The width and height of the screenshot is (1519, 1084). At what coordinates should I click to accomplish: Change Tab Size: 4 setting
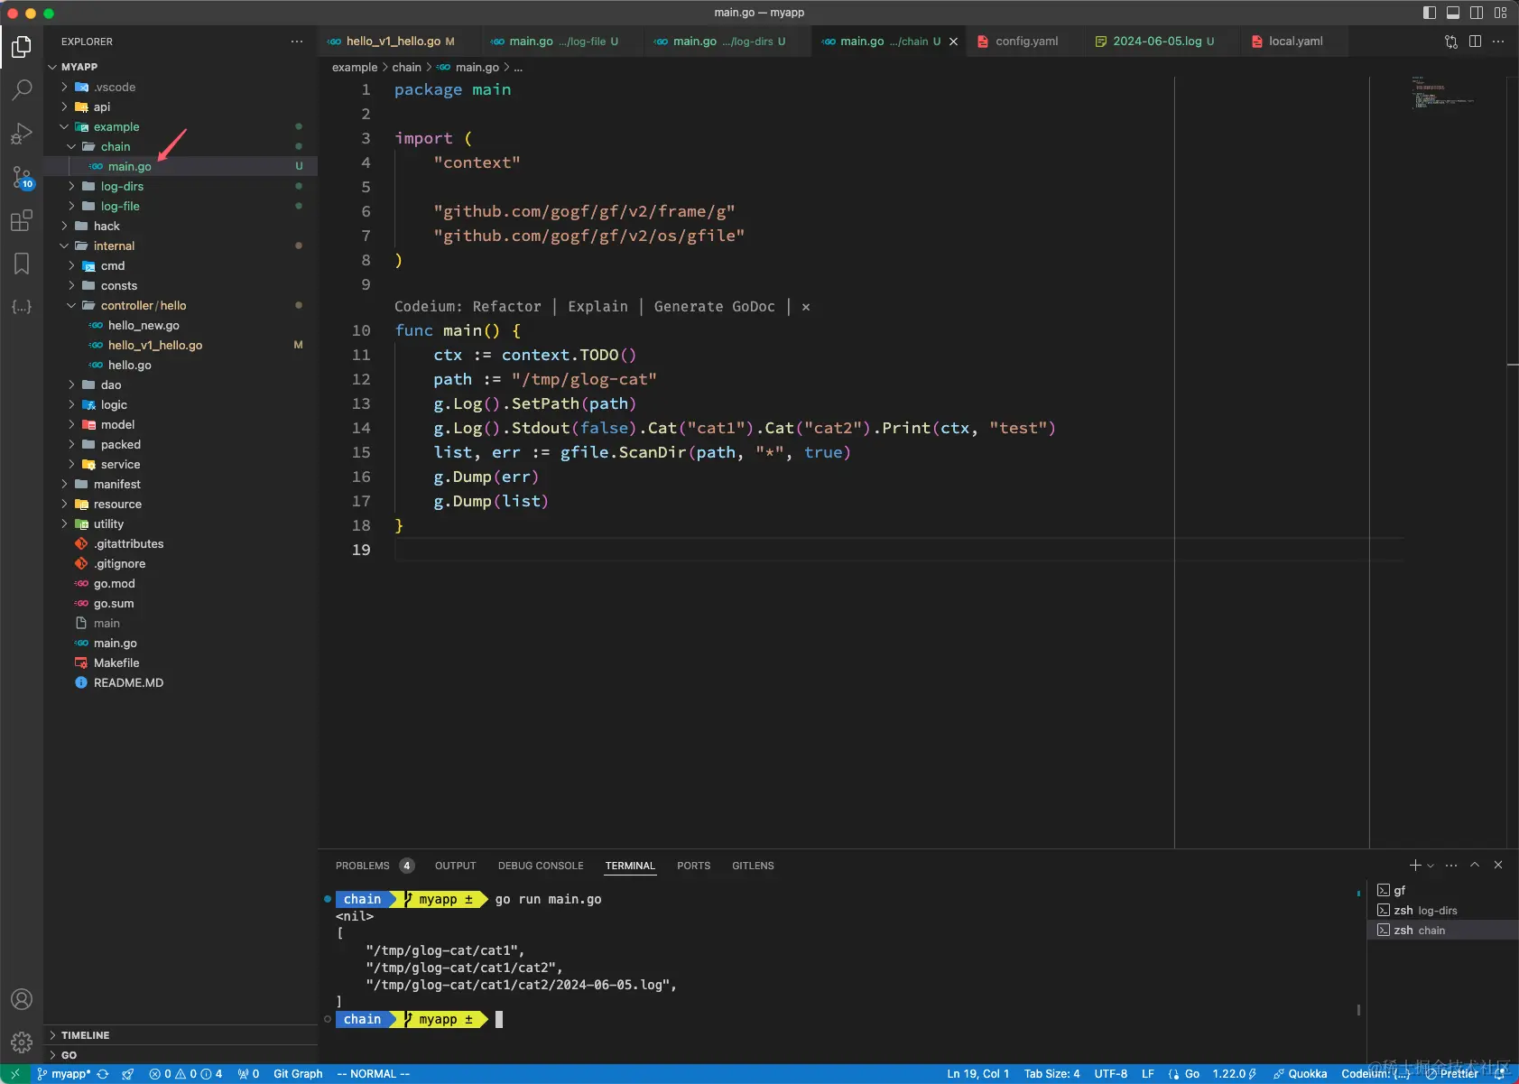click(x=1051, y=1074)
